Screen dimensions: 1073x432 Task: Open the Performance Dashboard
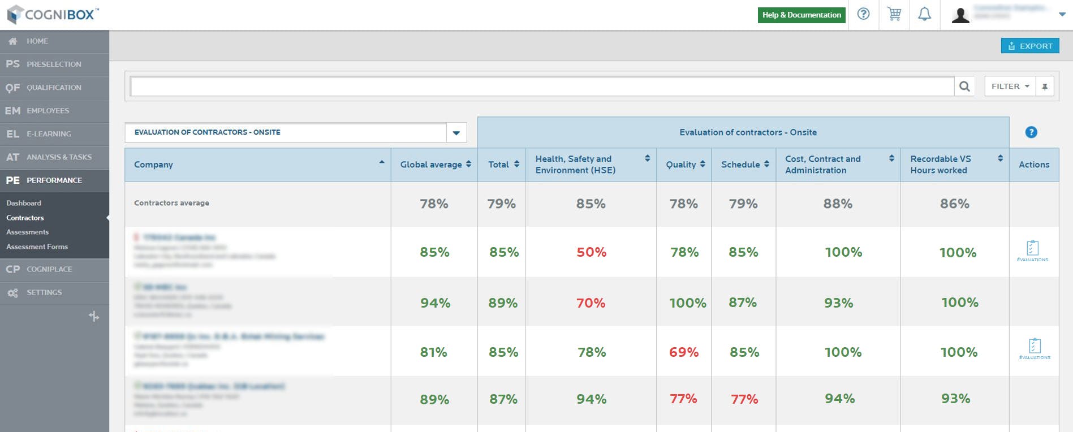pyautogui.click(x=24, y=203)
